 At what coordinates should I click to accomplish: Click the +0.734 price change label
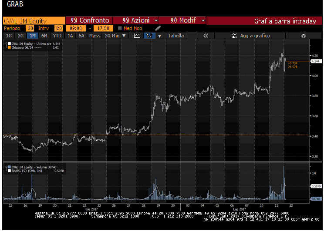[x=293, y=63]
